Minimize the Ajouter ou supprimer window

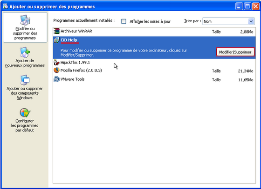point(239,7)
